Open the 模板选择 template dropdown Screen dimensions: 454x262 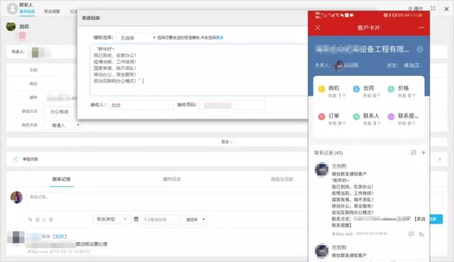click(x=136, y=38)
